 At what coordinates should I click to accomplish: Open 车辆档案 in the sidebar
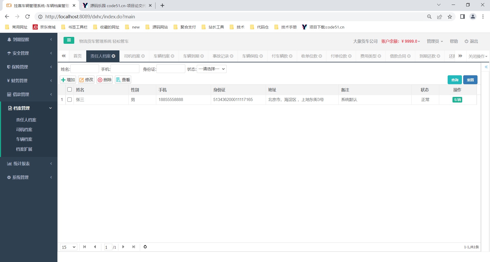24,139
